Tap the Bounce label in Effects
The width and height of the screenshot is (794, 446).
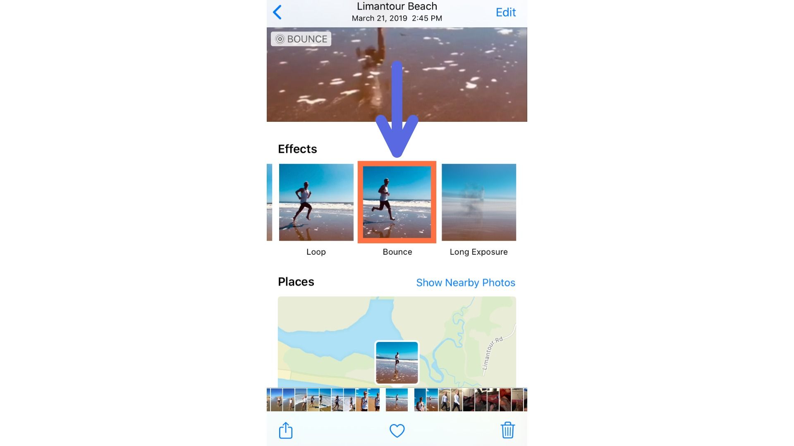click(397, 251)
